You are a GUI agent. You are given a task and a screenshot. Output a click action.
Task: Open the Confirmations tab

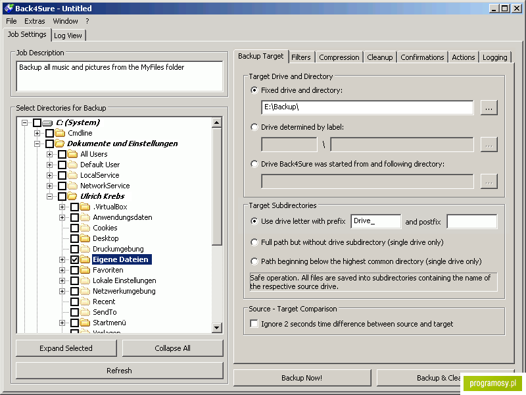(x=422, y=57)
